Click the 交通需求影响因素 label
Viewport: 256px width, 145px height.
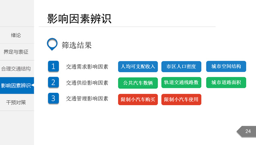pos(87,67)
